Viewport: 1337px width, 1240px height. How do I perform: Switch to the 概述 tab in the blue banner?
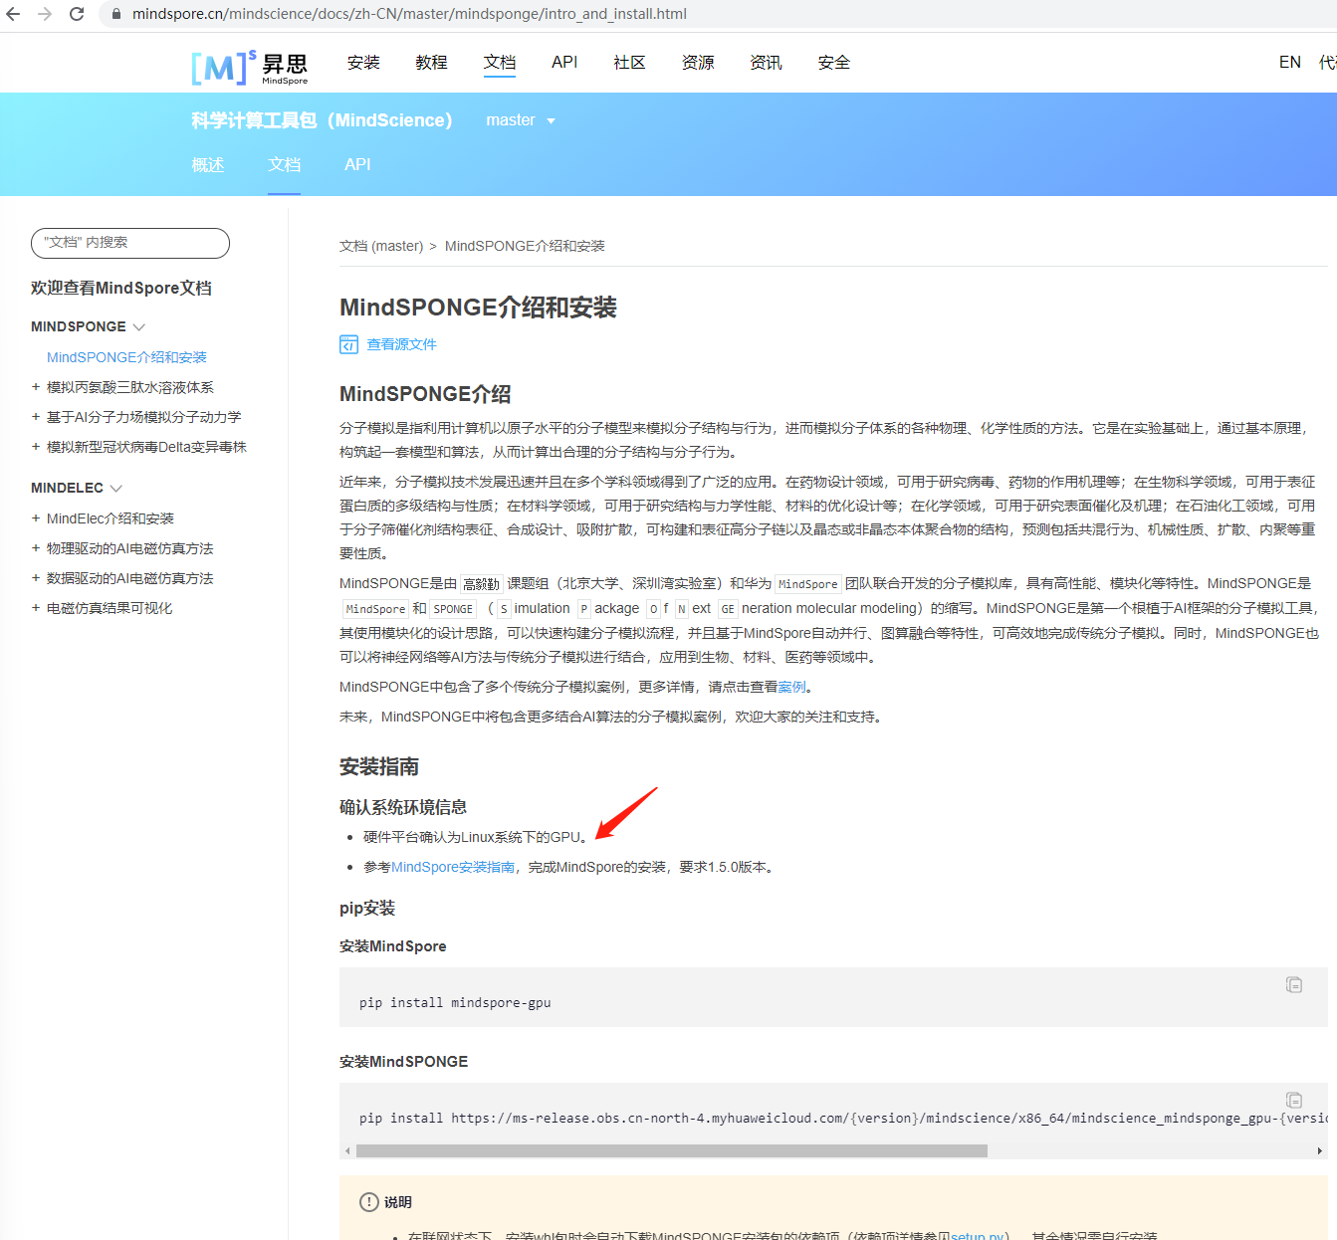208,165
